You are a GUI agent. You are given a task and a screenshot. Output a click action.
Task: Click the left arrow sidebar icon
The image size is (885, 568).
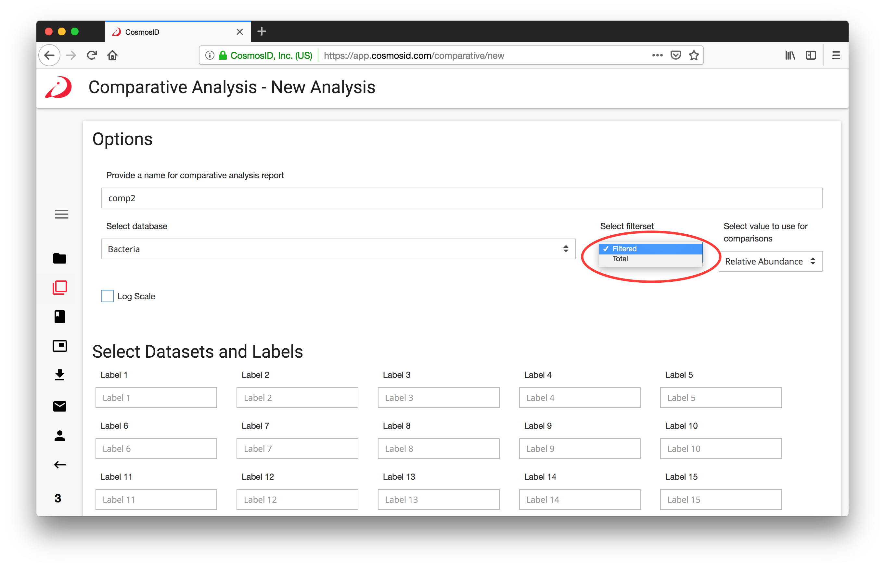tap(59, 465)
